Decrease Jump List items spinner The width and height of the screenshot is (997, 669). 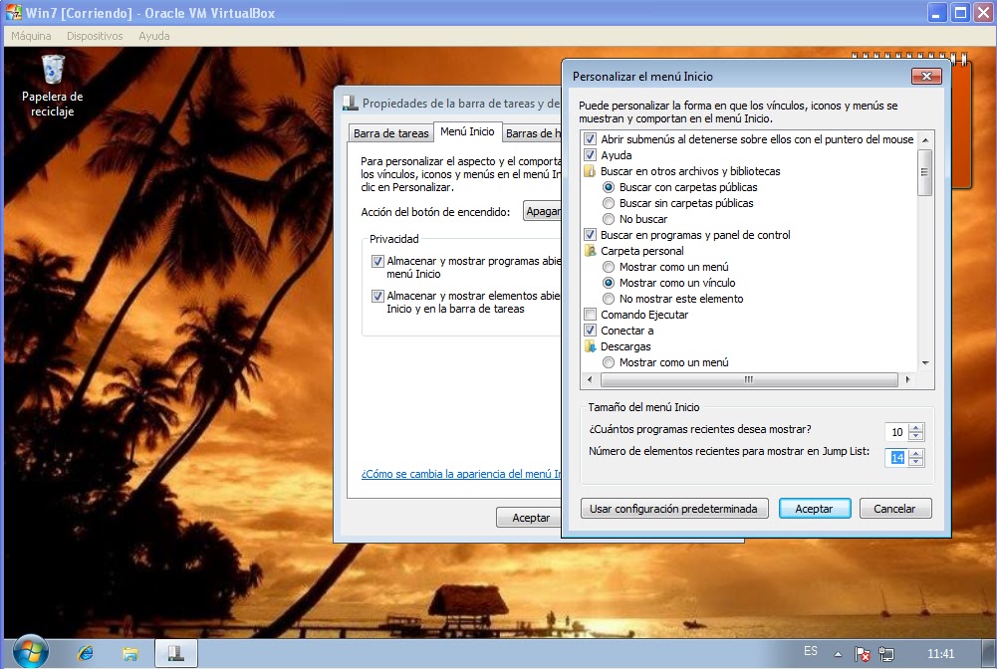[x=915, y=462]
